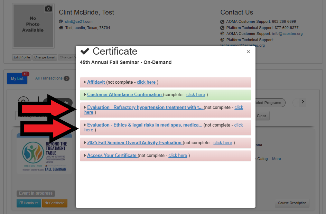Expand the 2025 Fall Seminar Overall Activity Evaluation arrow
This screenshot has height=214, width=326.
coord(85,142)
